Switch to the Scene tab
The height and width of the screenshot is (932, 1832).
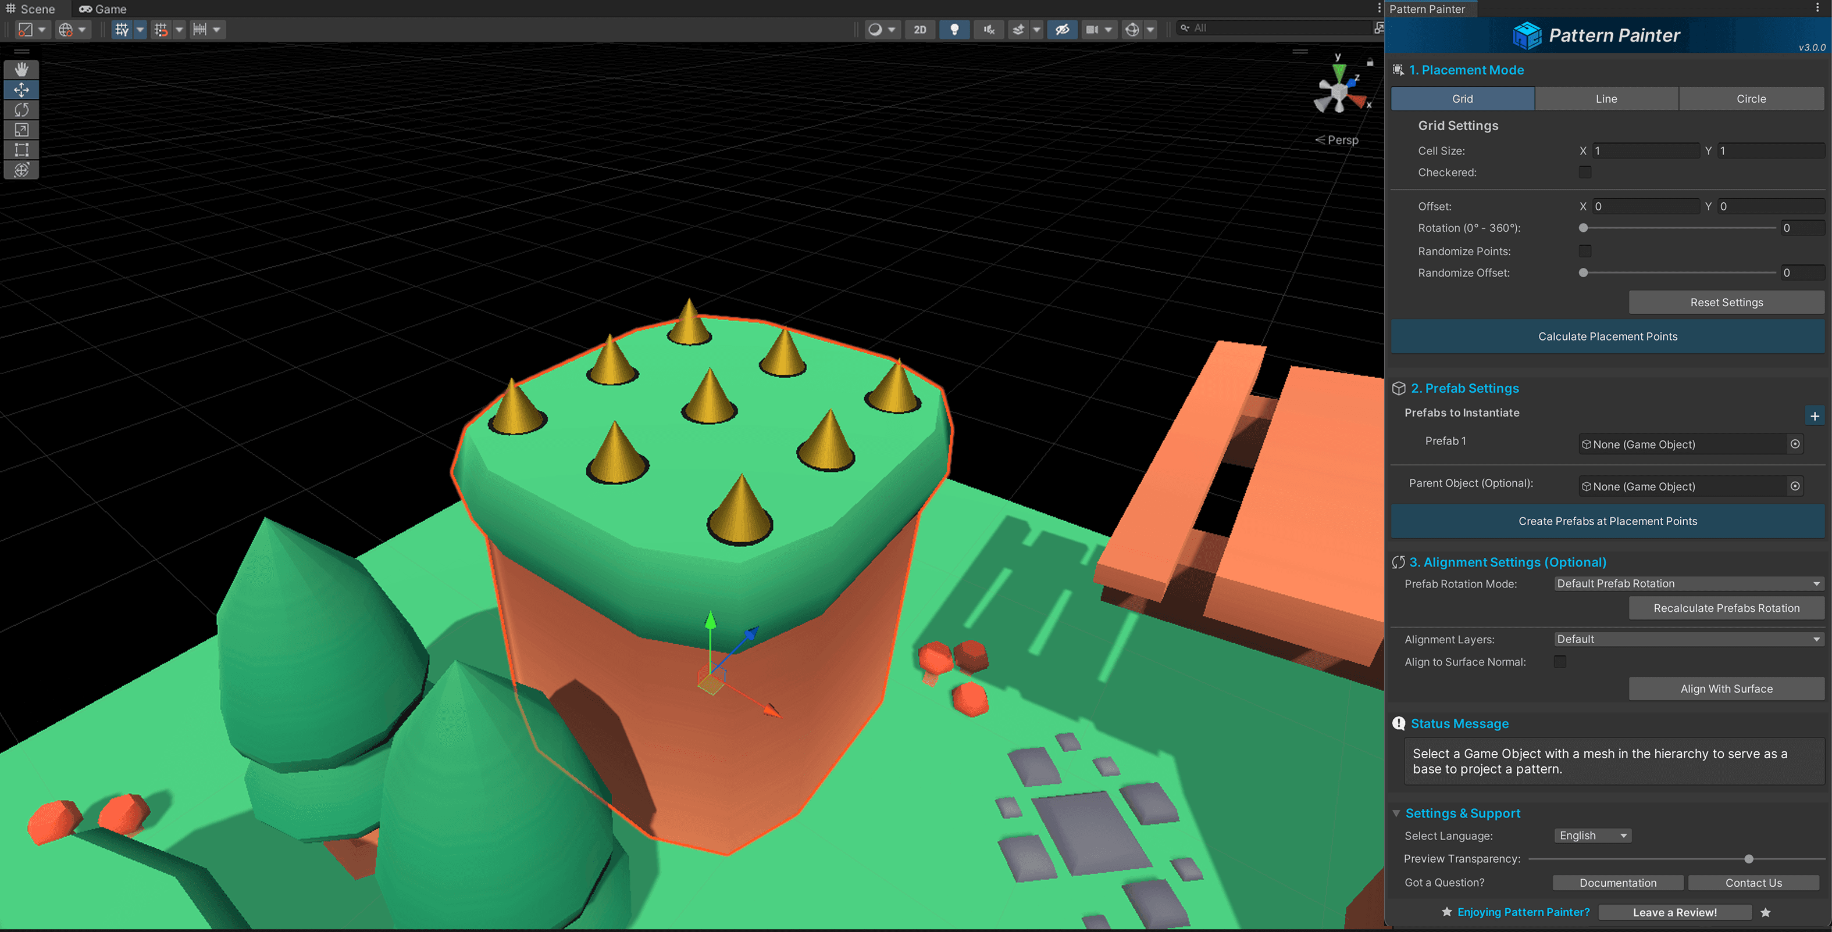coord(31,9)
